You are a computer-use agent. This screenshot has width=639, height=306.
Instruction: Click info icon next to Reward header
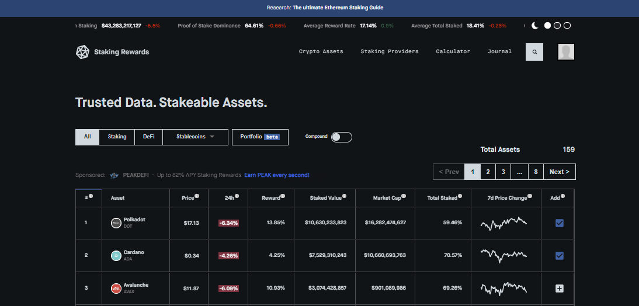283,196
